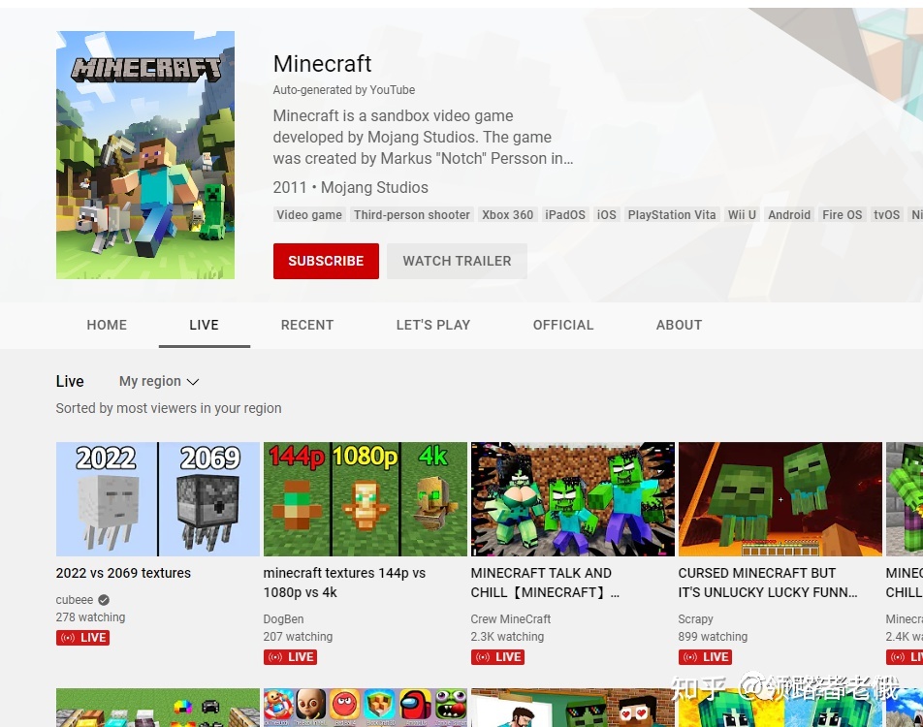
Task: Open the game icons row thumbnail
Action: coord(365,708)
